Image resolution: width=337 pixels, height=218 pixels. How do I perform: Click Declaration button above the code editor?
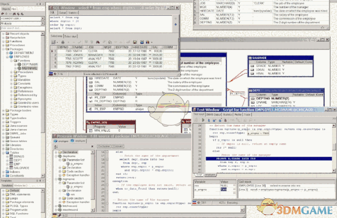click(104, 146)
